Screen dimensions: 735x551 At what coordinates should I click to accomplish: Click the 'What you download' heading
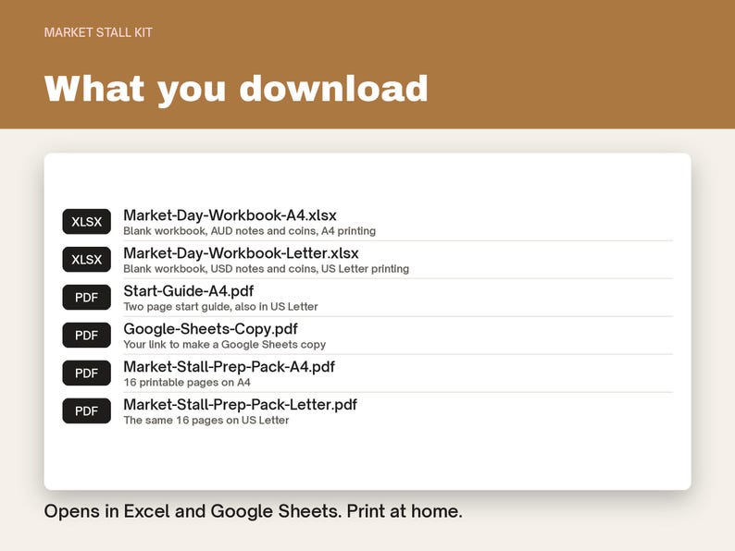[236, 89]
